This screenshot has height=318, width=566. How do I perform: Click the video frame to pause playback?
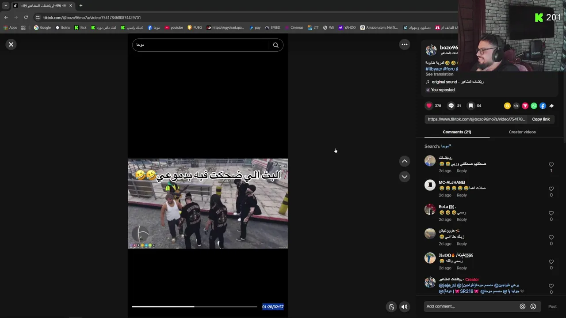click(208, 204)
